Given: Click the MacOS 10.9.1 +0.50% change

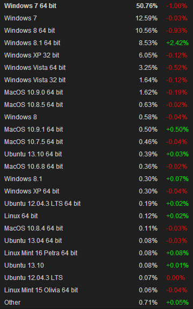Looking at the screenshot, I should click(177, 130).
